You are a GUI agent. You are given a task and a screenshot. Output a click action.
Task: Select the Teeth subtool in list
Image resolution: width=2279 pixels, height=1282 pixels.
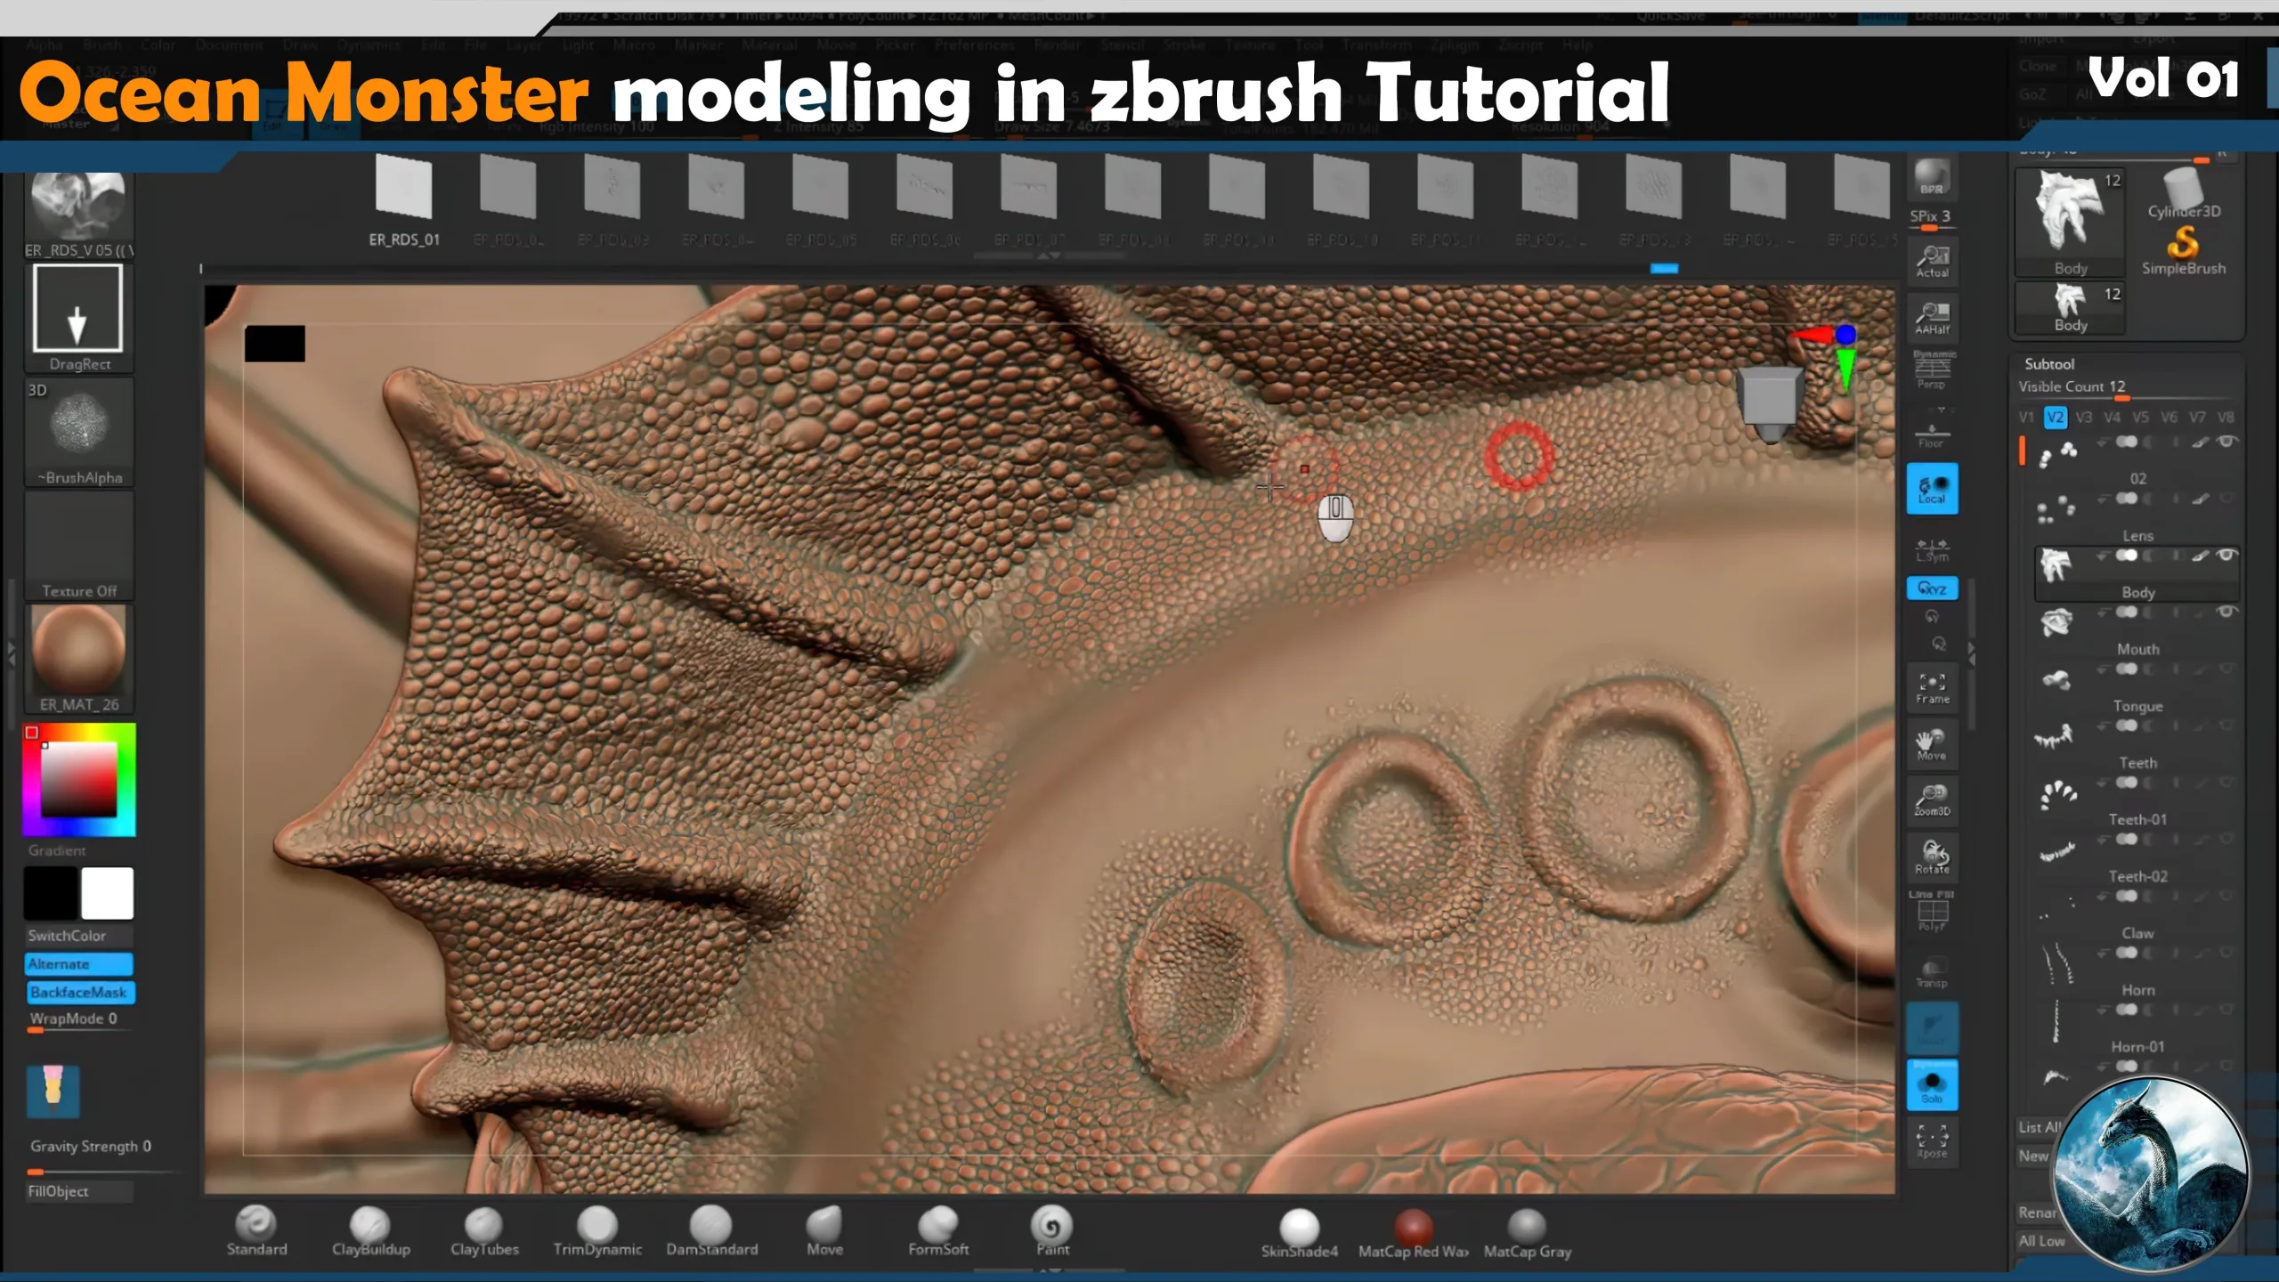[2137, 763]
